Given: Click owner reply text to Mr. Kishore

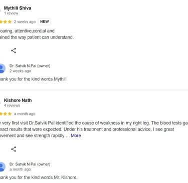Looking at the screenshot, I should tap(39, 177).
